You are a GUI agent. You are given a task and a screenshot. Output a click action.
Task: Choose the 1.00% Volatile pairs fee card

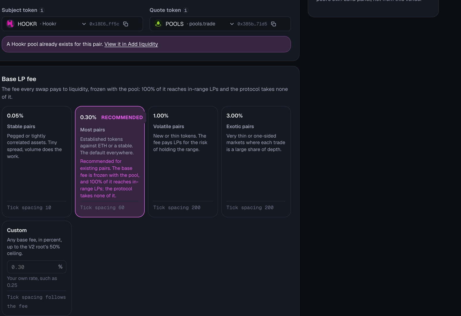tap(183, 161)
